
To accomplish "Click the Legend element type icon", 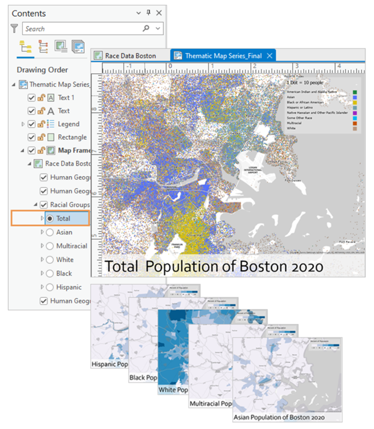I will [x=51, y=124].
